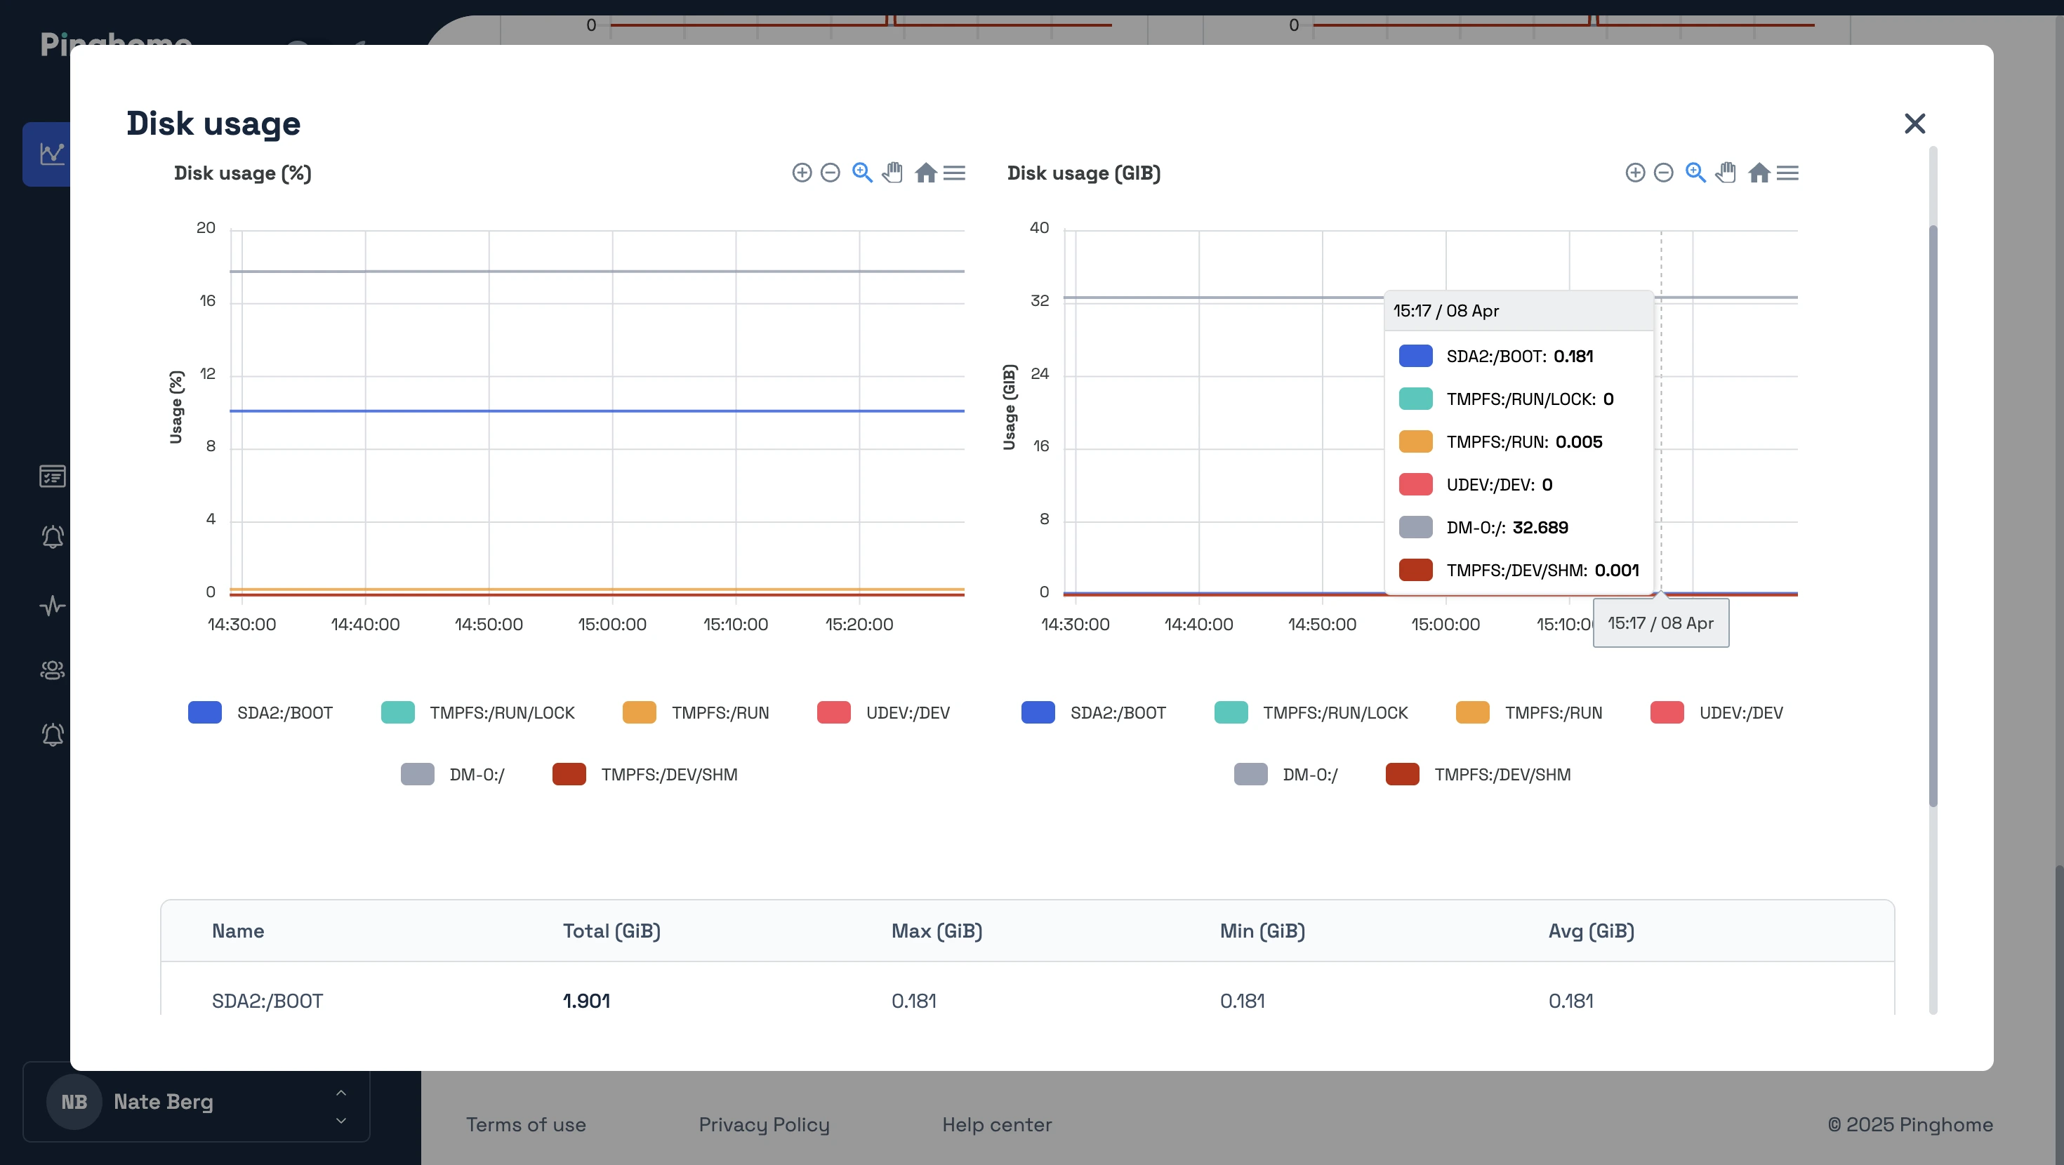This screenshot has width=2064, height=1165.
Task: Open the Privacy Policy page
Action: coord(763,1124)
